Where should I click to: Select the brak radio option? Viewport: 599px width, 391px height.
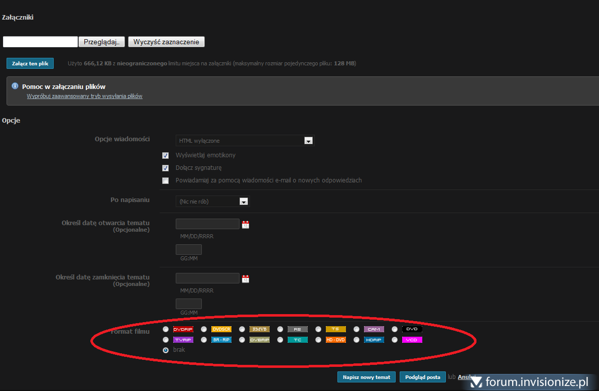coord(166,350)
